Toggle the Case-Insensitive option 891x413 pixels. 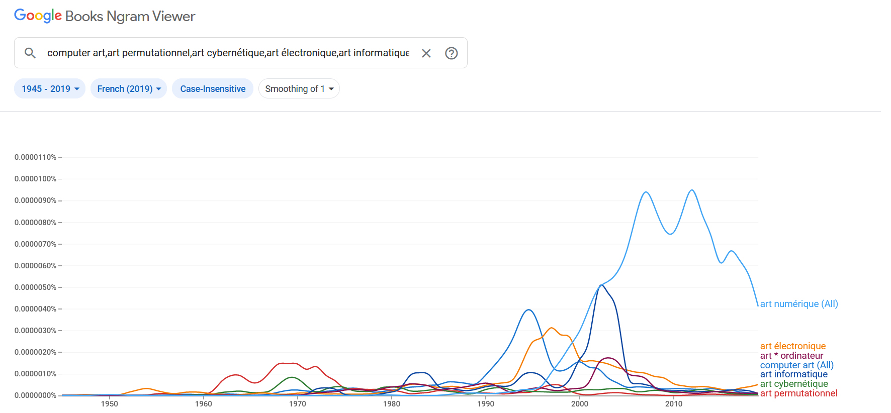(213, 89)
